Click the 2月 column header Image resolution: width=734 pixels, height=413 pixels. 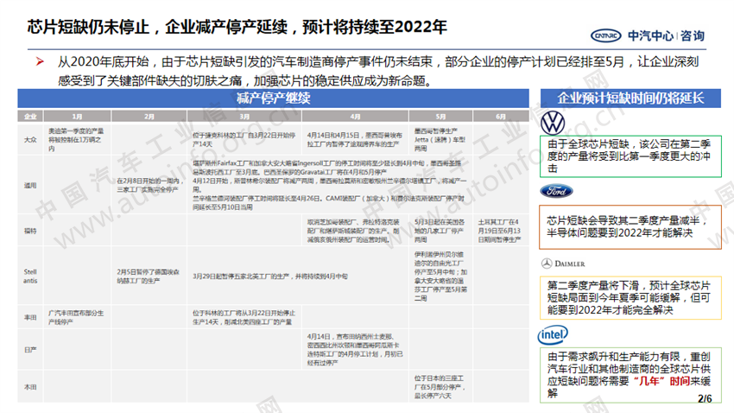[149, 116]
